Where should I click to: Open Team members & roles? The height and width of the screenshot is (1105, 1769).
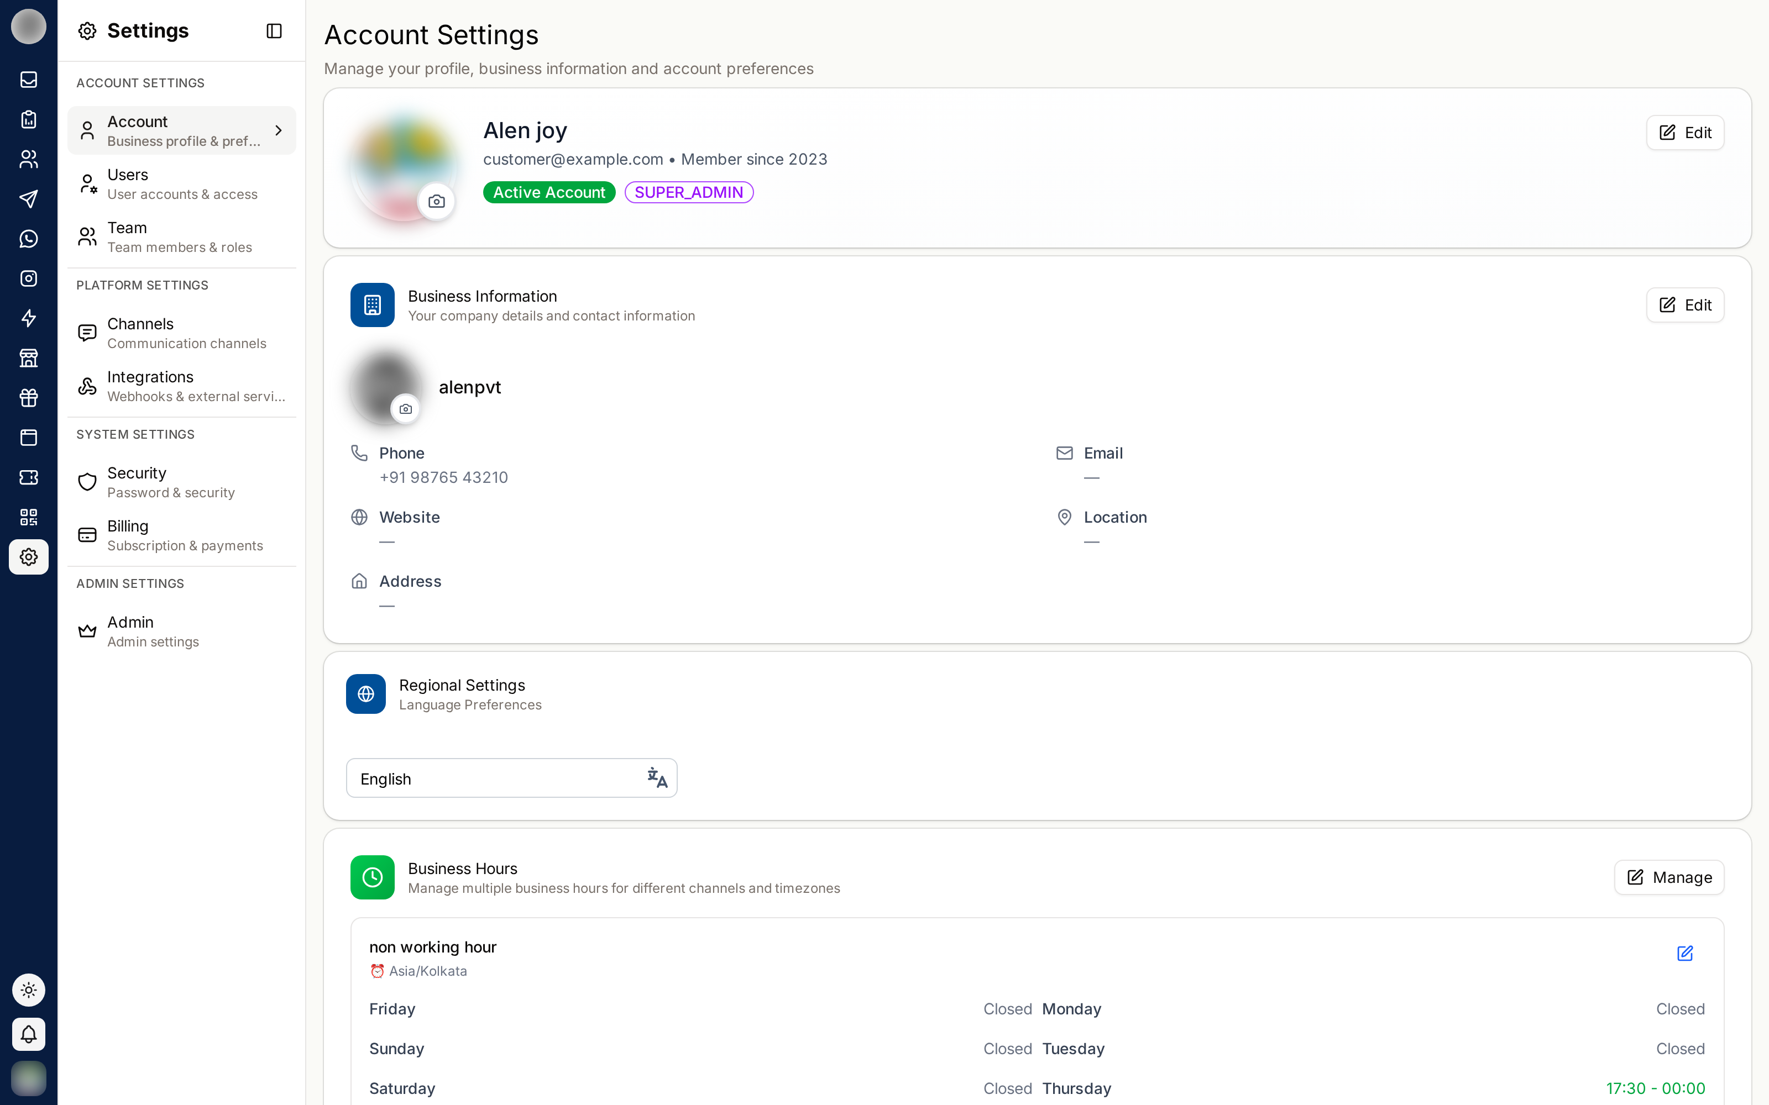[181, 237]
